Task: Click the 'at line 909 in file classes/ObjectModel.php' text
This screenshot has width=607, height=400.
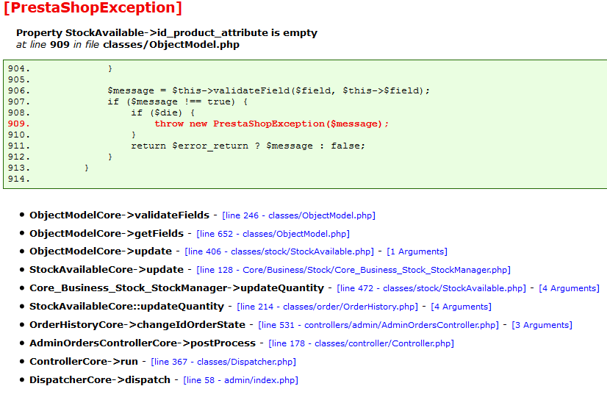Action: [128, 45]
